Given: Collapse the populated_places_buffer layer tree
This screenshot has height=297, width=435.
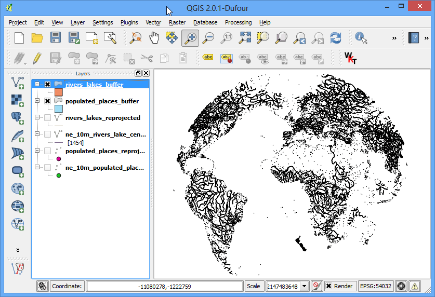Looking at the screenshot, I should click(37, 101).
